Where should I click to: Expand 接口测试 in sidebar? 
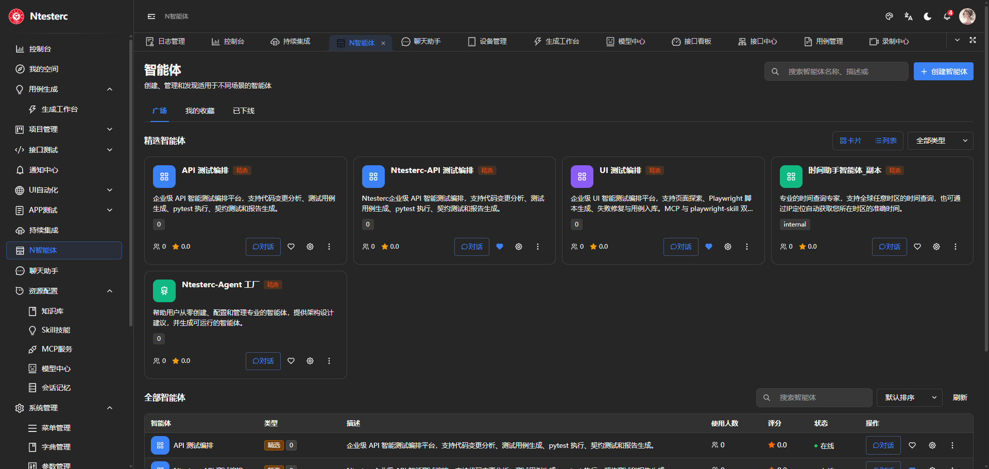tap(64, 150)
